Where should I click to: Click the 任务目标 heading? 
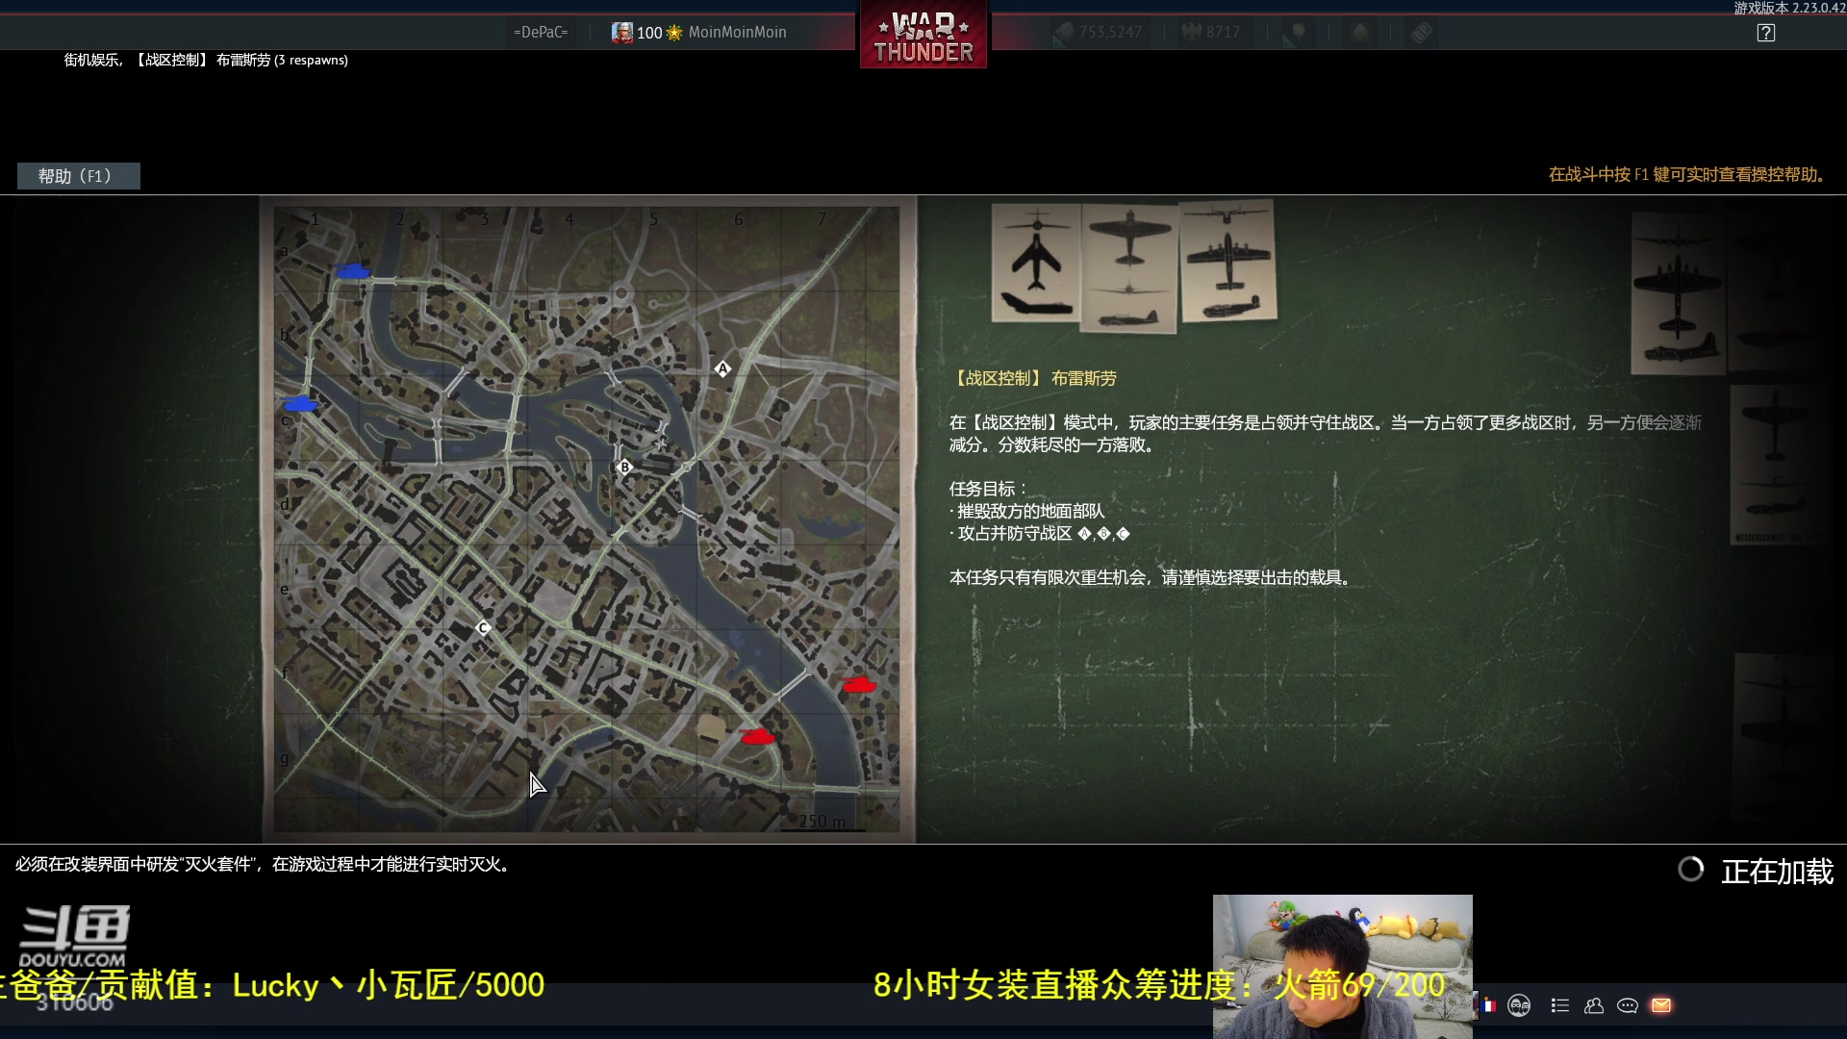pos(988,489)
